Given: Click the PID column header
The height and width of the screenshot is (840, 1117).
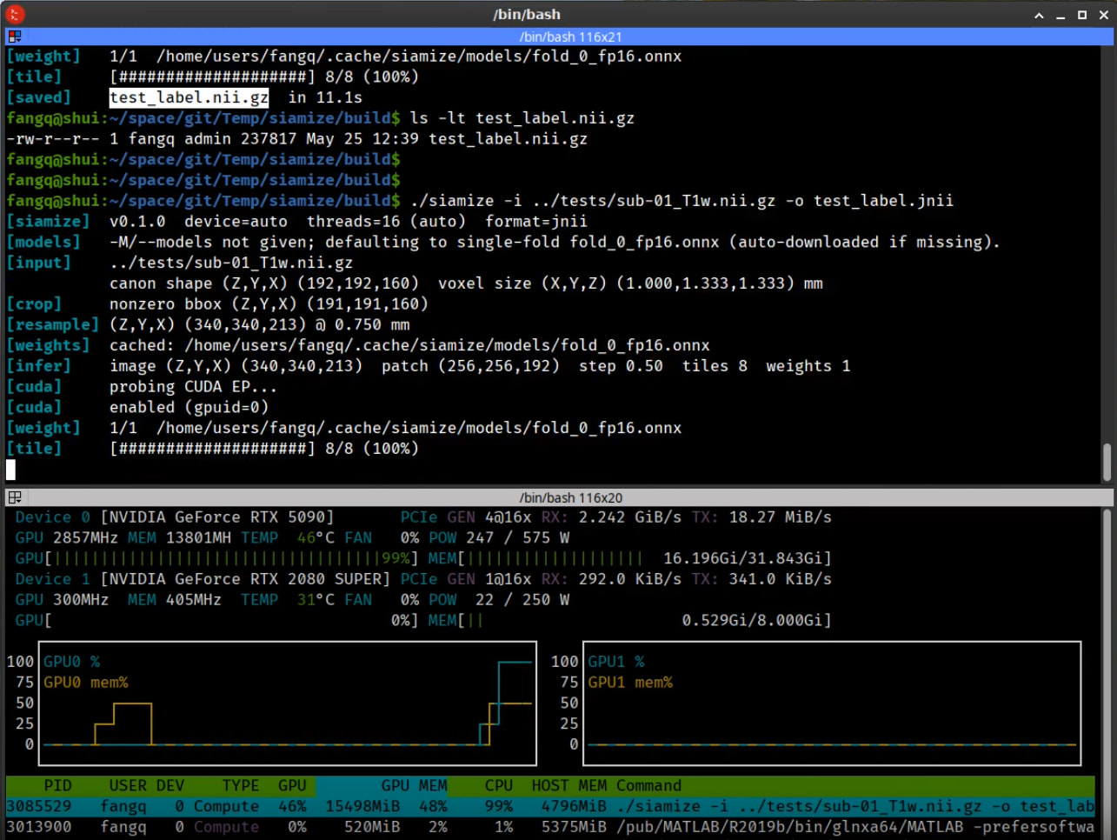Looking at the screenshot, I should [57, 785].
